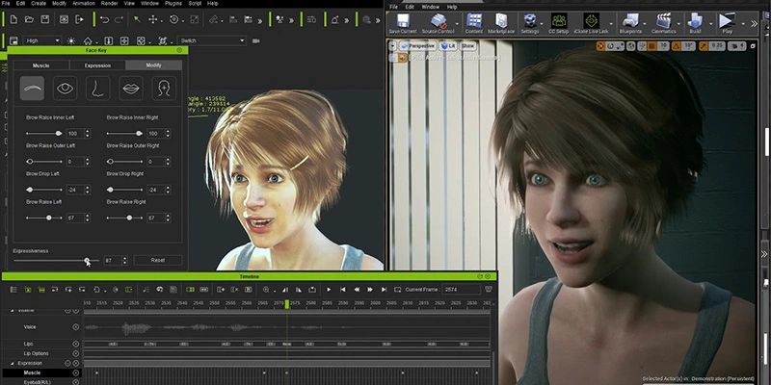
Task: Toggle the circle button on the Voice track
Action: tap(76, 327)
